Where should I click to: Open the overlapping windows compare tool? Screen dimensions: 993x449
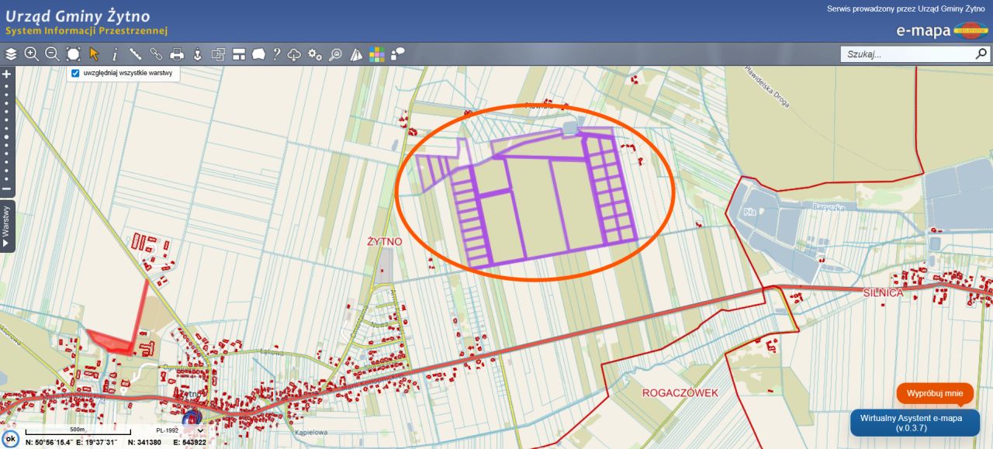pyautogui.click(x=218, y=54)
